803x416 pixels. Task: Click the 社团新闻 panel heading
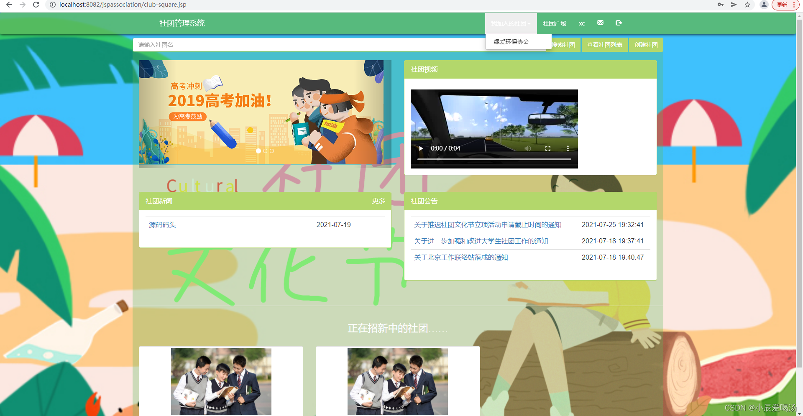pos(159,201)
